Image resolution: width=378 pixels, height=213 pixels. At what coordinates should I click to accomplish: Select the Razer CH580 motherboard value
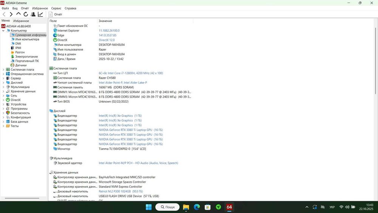pos(107,78)
